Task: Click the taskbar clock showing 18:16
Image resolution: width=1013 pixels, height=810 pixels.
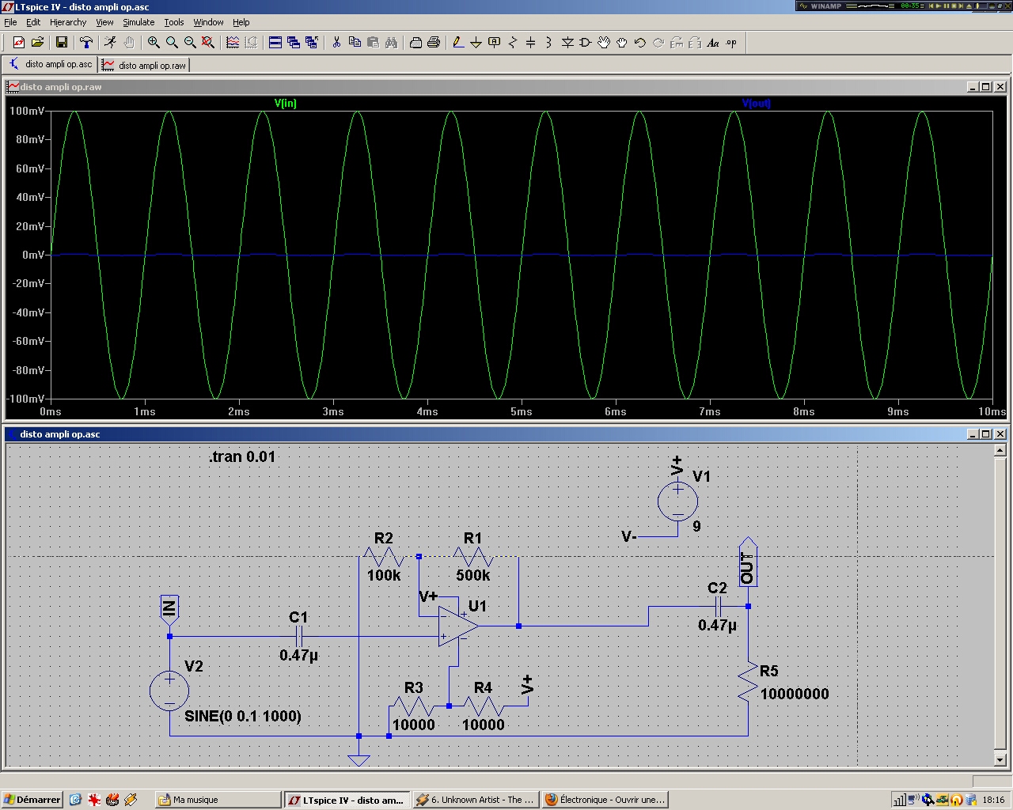Action: 993,800
